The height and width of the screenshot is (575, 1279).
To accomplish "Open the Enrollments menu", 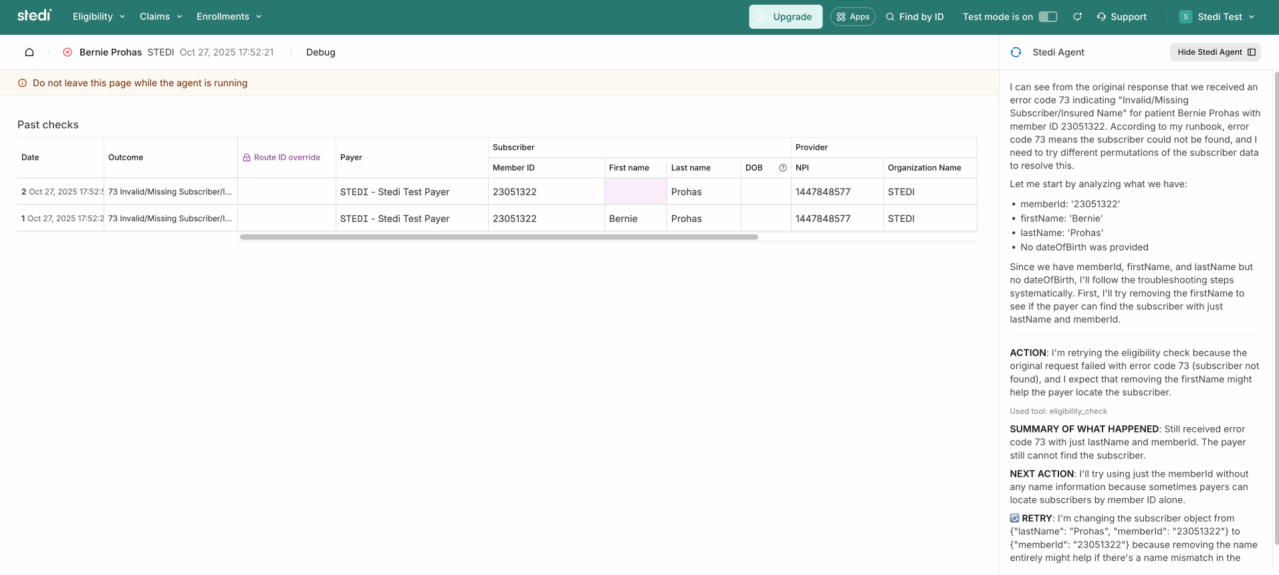I will pyautogui.click(x=229, y=17).
